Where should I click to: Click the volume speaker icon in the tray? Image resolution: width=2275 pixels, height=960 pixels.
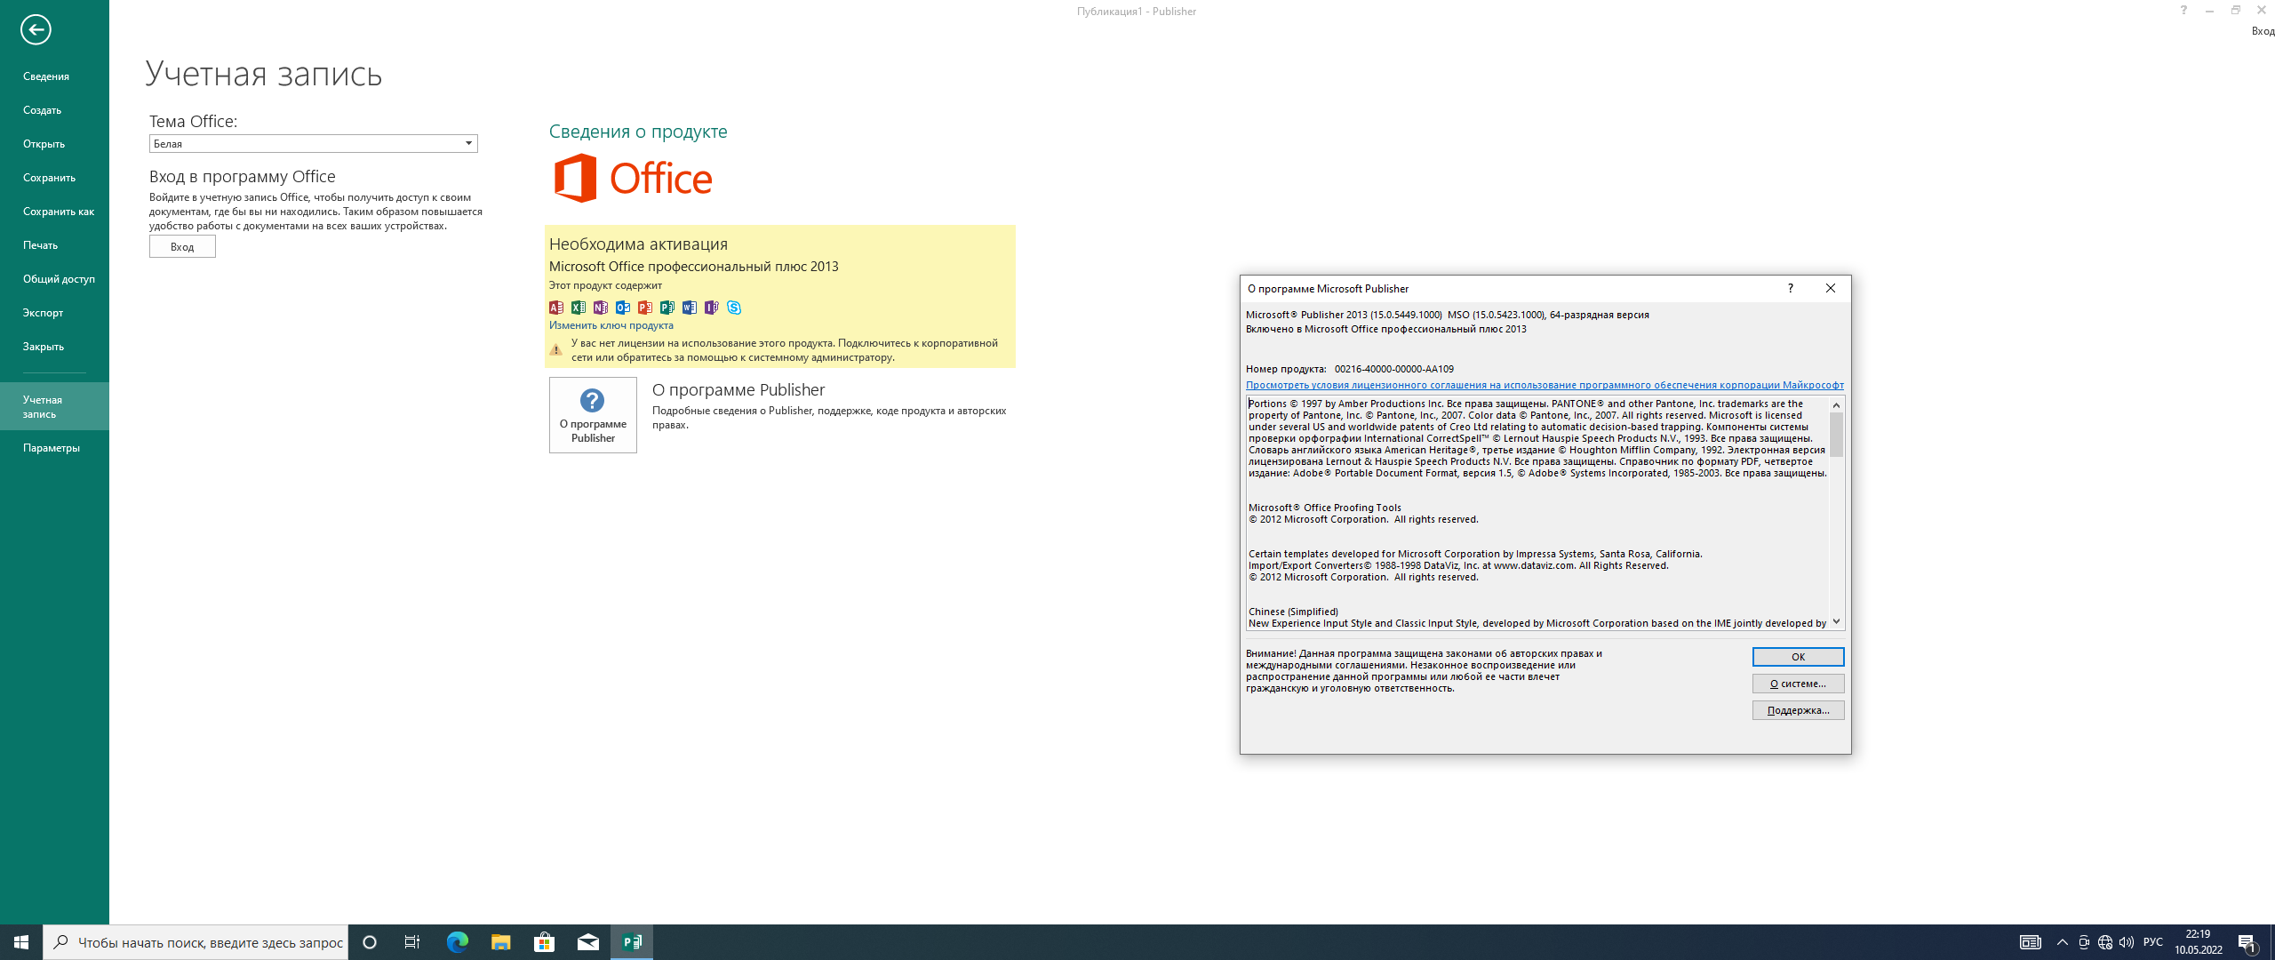point(2127,942)
